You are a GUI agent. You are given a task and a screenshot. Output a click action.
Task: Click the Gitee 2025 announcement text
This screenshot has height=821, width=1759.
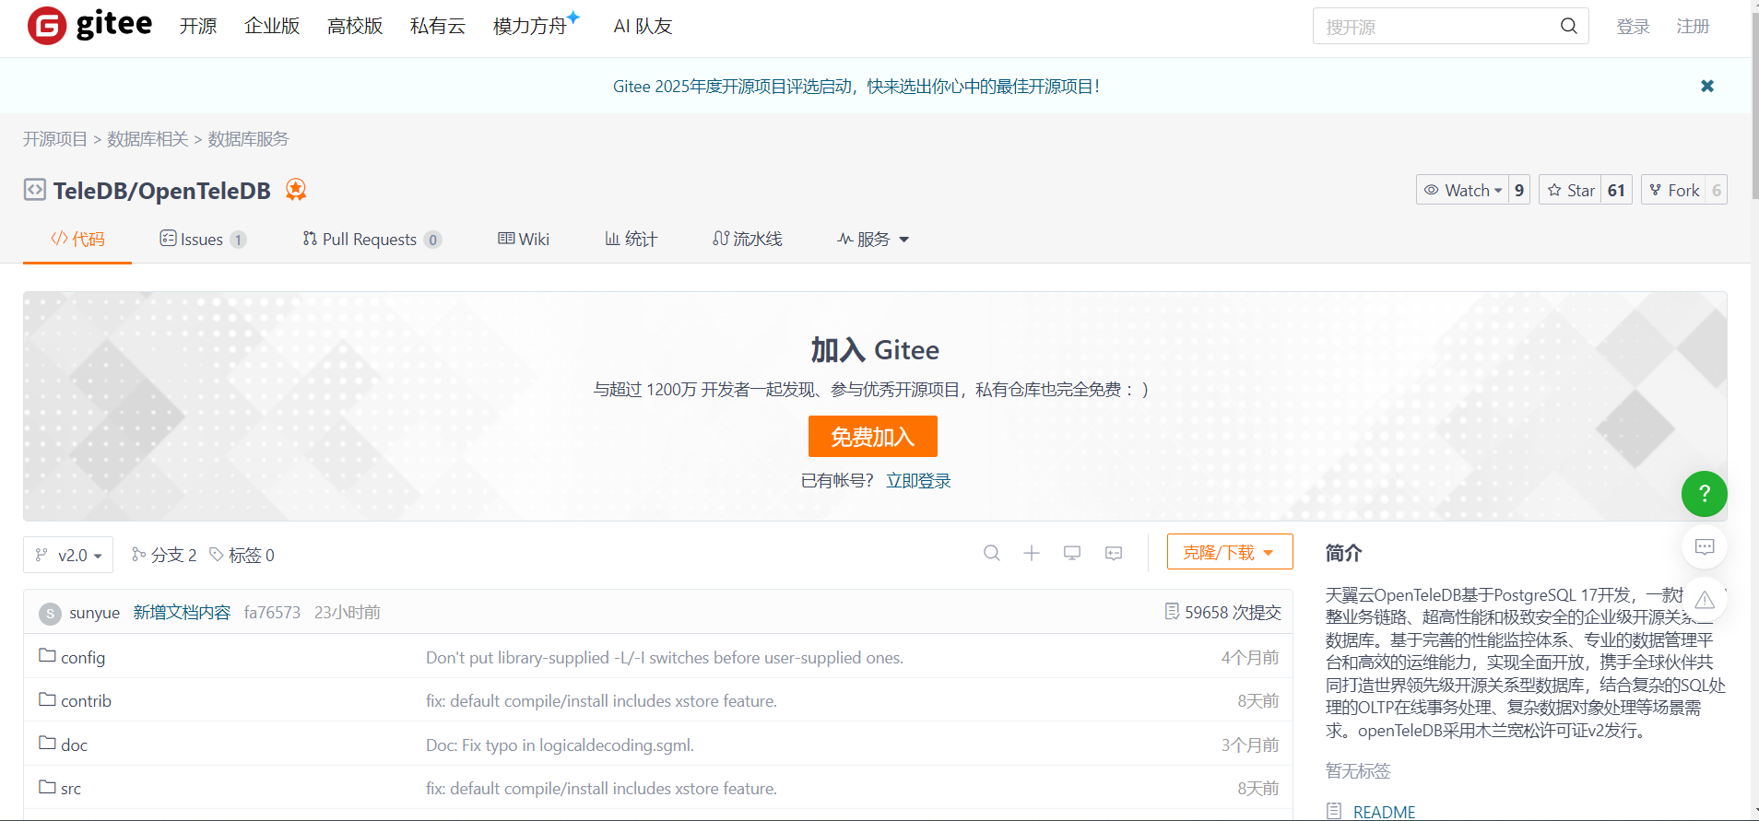point(856,87)
